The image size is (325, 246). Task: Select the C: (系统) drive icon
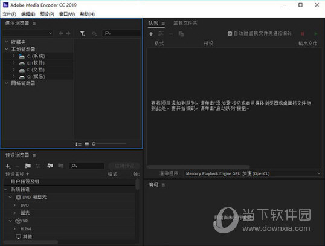click(x=22, y=56)
